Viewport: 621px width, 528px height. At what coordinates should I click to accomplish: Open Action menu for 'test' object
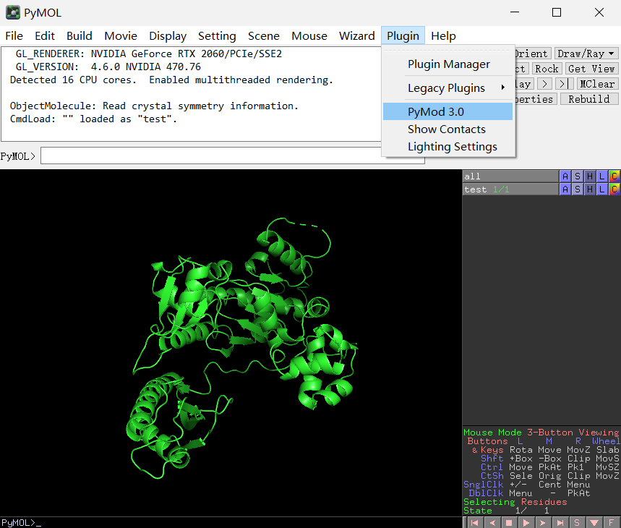click(565, 190)
